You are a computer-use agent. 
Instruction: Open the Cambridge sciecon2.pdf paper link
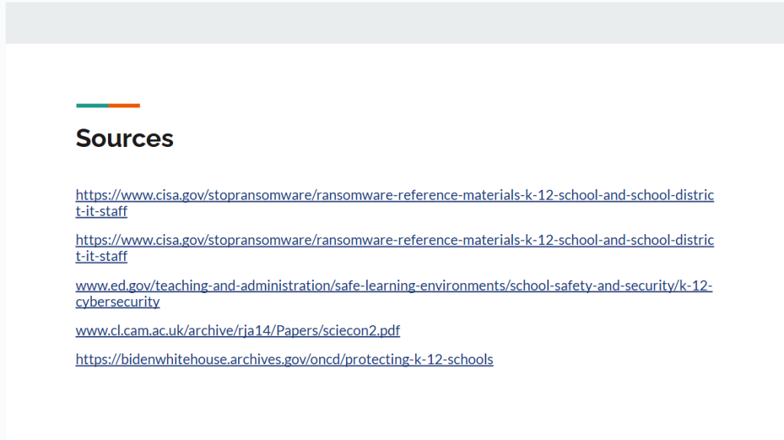(237, 331)
